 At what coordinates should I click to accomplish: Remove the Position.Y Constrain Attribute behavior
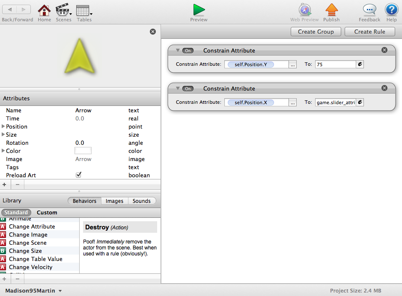pos(384,50)
